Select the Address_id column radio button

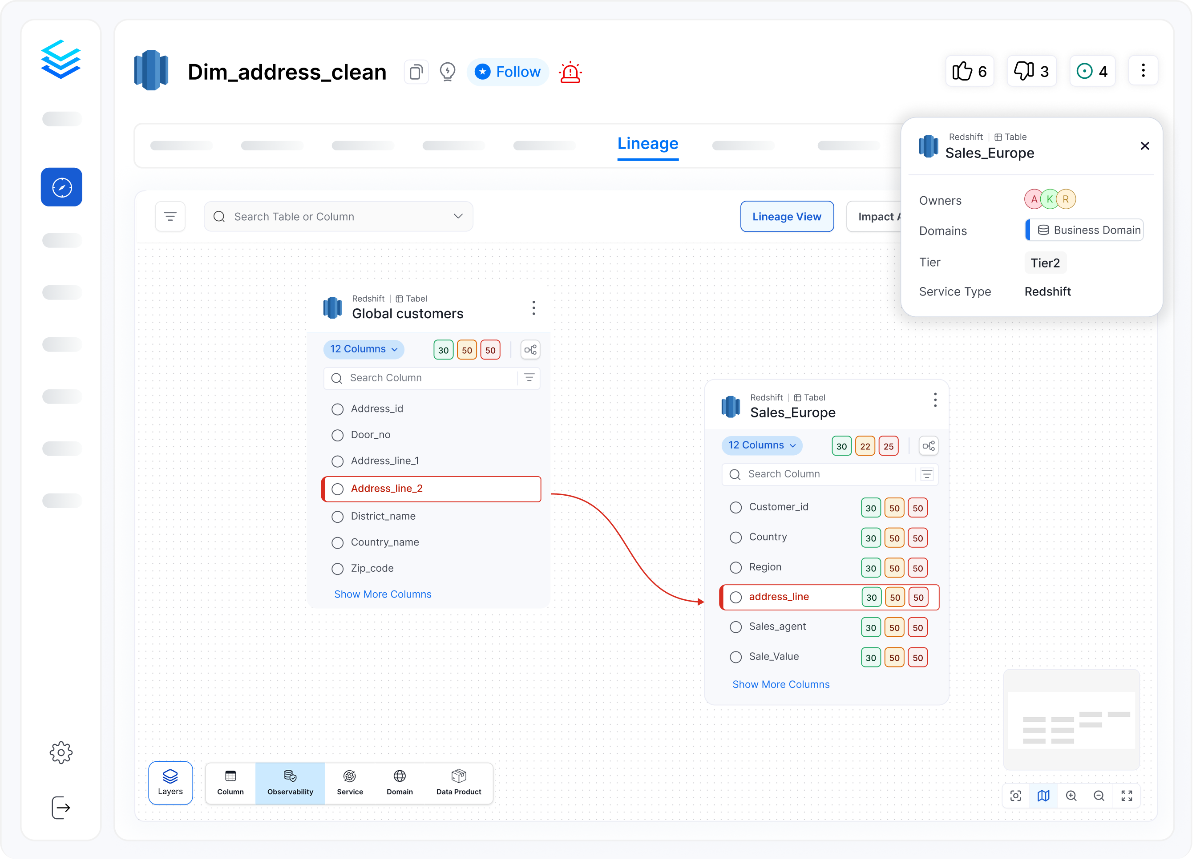(338, 409)
